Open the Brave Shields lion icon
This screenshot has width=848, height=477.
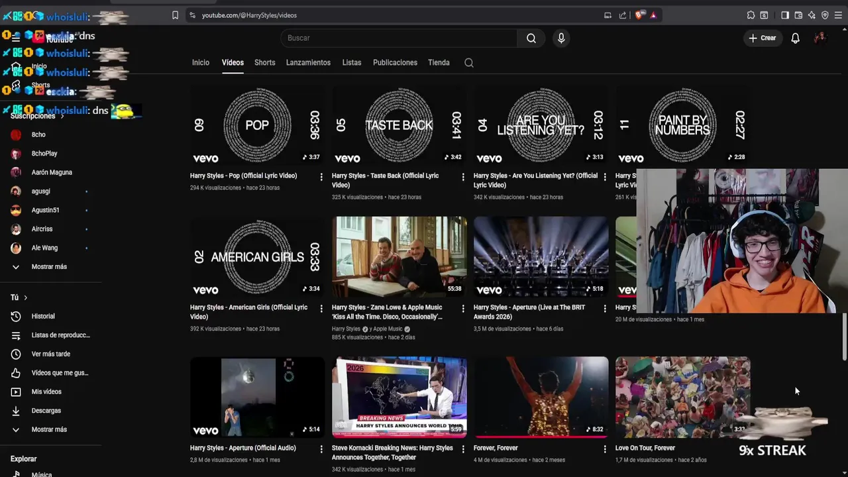pos(639,15)
